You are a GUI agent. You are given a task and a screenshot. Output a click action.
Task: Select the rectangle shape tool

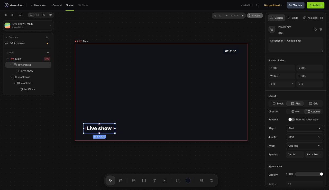[x=144, y=180]
